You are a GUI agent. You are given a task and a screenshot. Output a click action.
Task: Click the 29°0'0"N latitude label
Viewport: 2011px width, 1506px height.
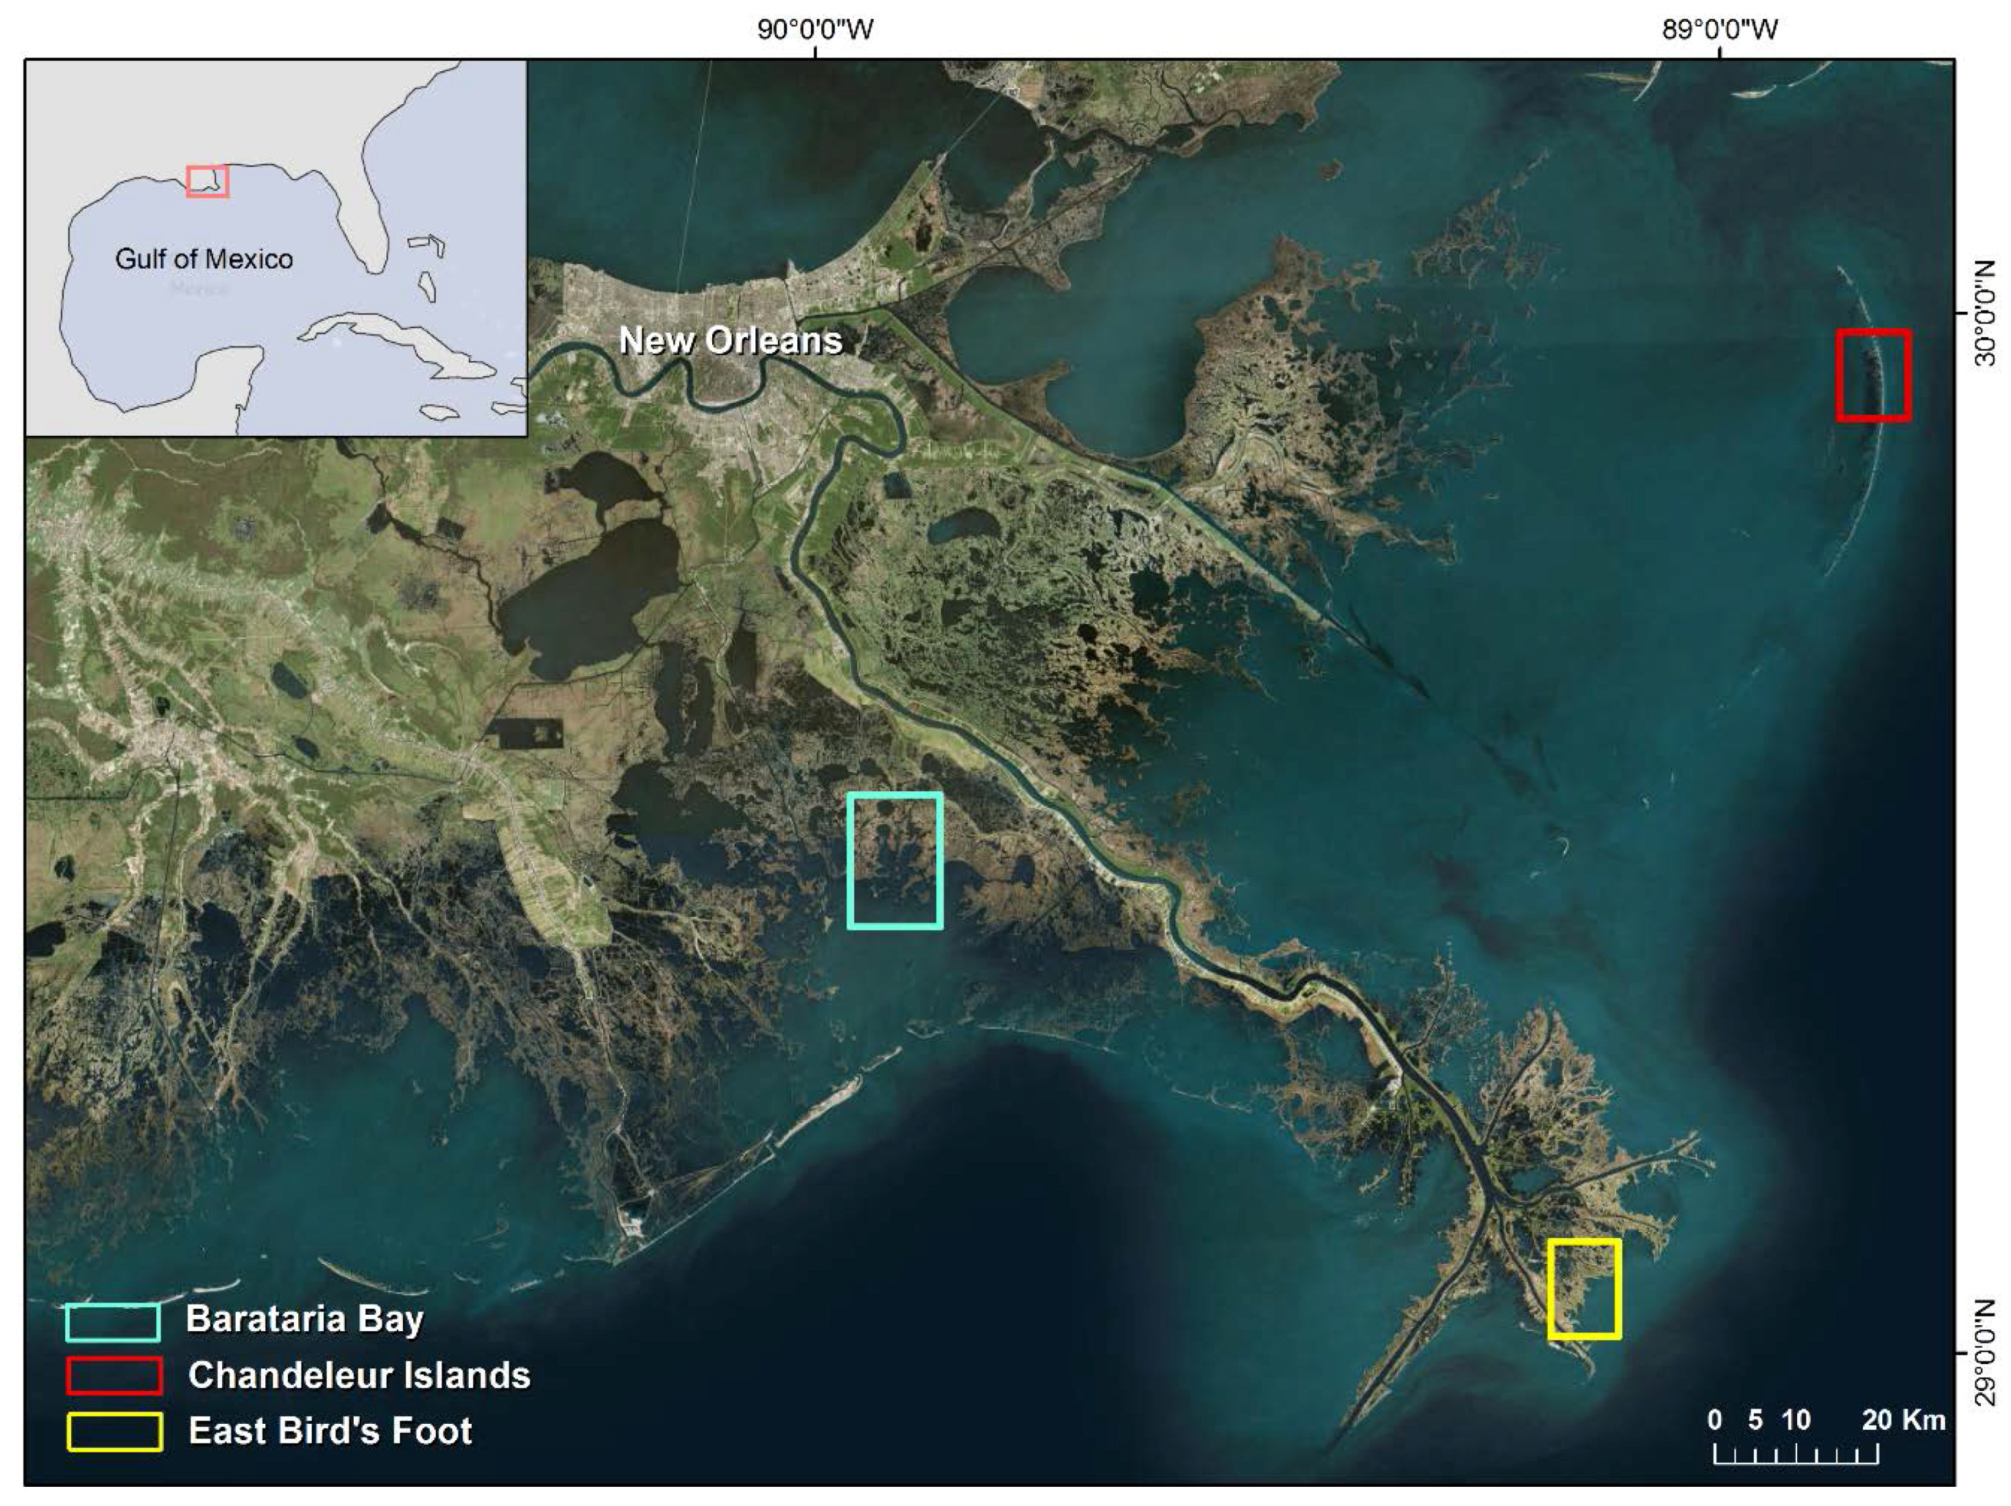point(1986,1353)
